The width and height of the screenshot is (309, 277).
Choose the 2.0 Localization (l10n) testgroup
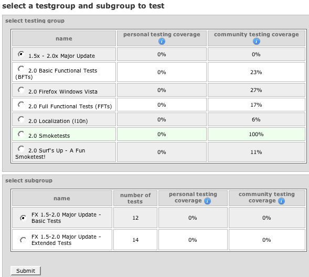tap(21, 119)
